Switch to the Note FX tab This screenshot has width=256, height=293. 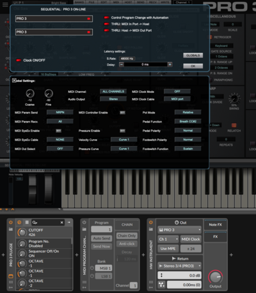tap(215, 224)
